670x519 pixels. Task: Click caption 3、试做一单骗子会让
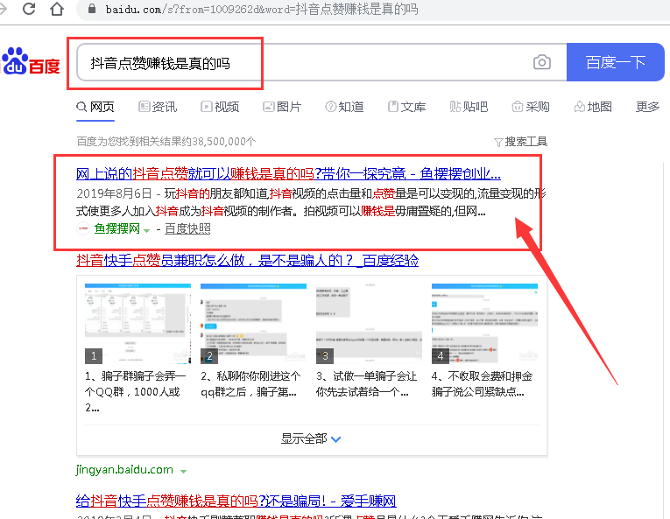[367, 384]
